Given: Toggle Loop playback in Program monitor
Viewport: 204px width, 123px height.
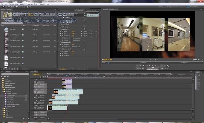Looking at the screenshot, I should coord(162,66).
